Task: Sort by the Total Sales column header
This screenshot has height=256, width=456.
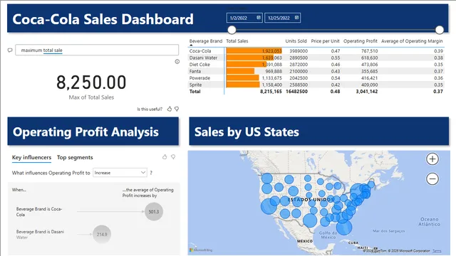Action: pos(237,41)
